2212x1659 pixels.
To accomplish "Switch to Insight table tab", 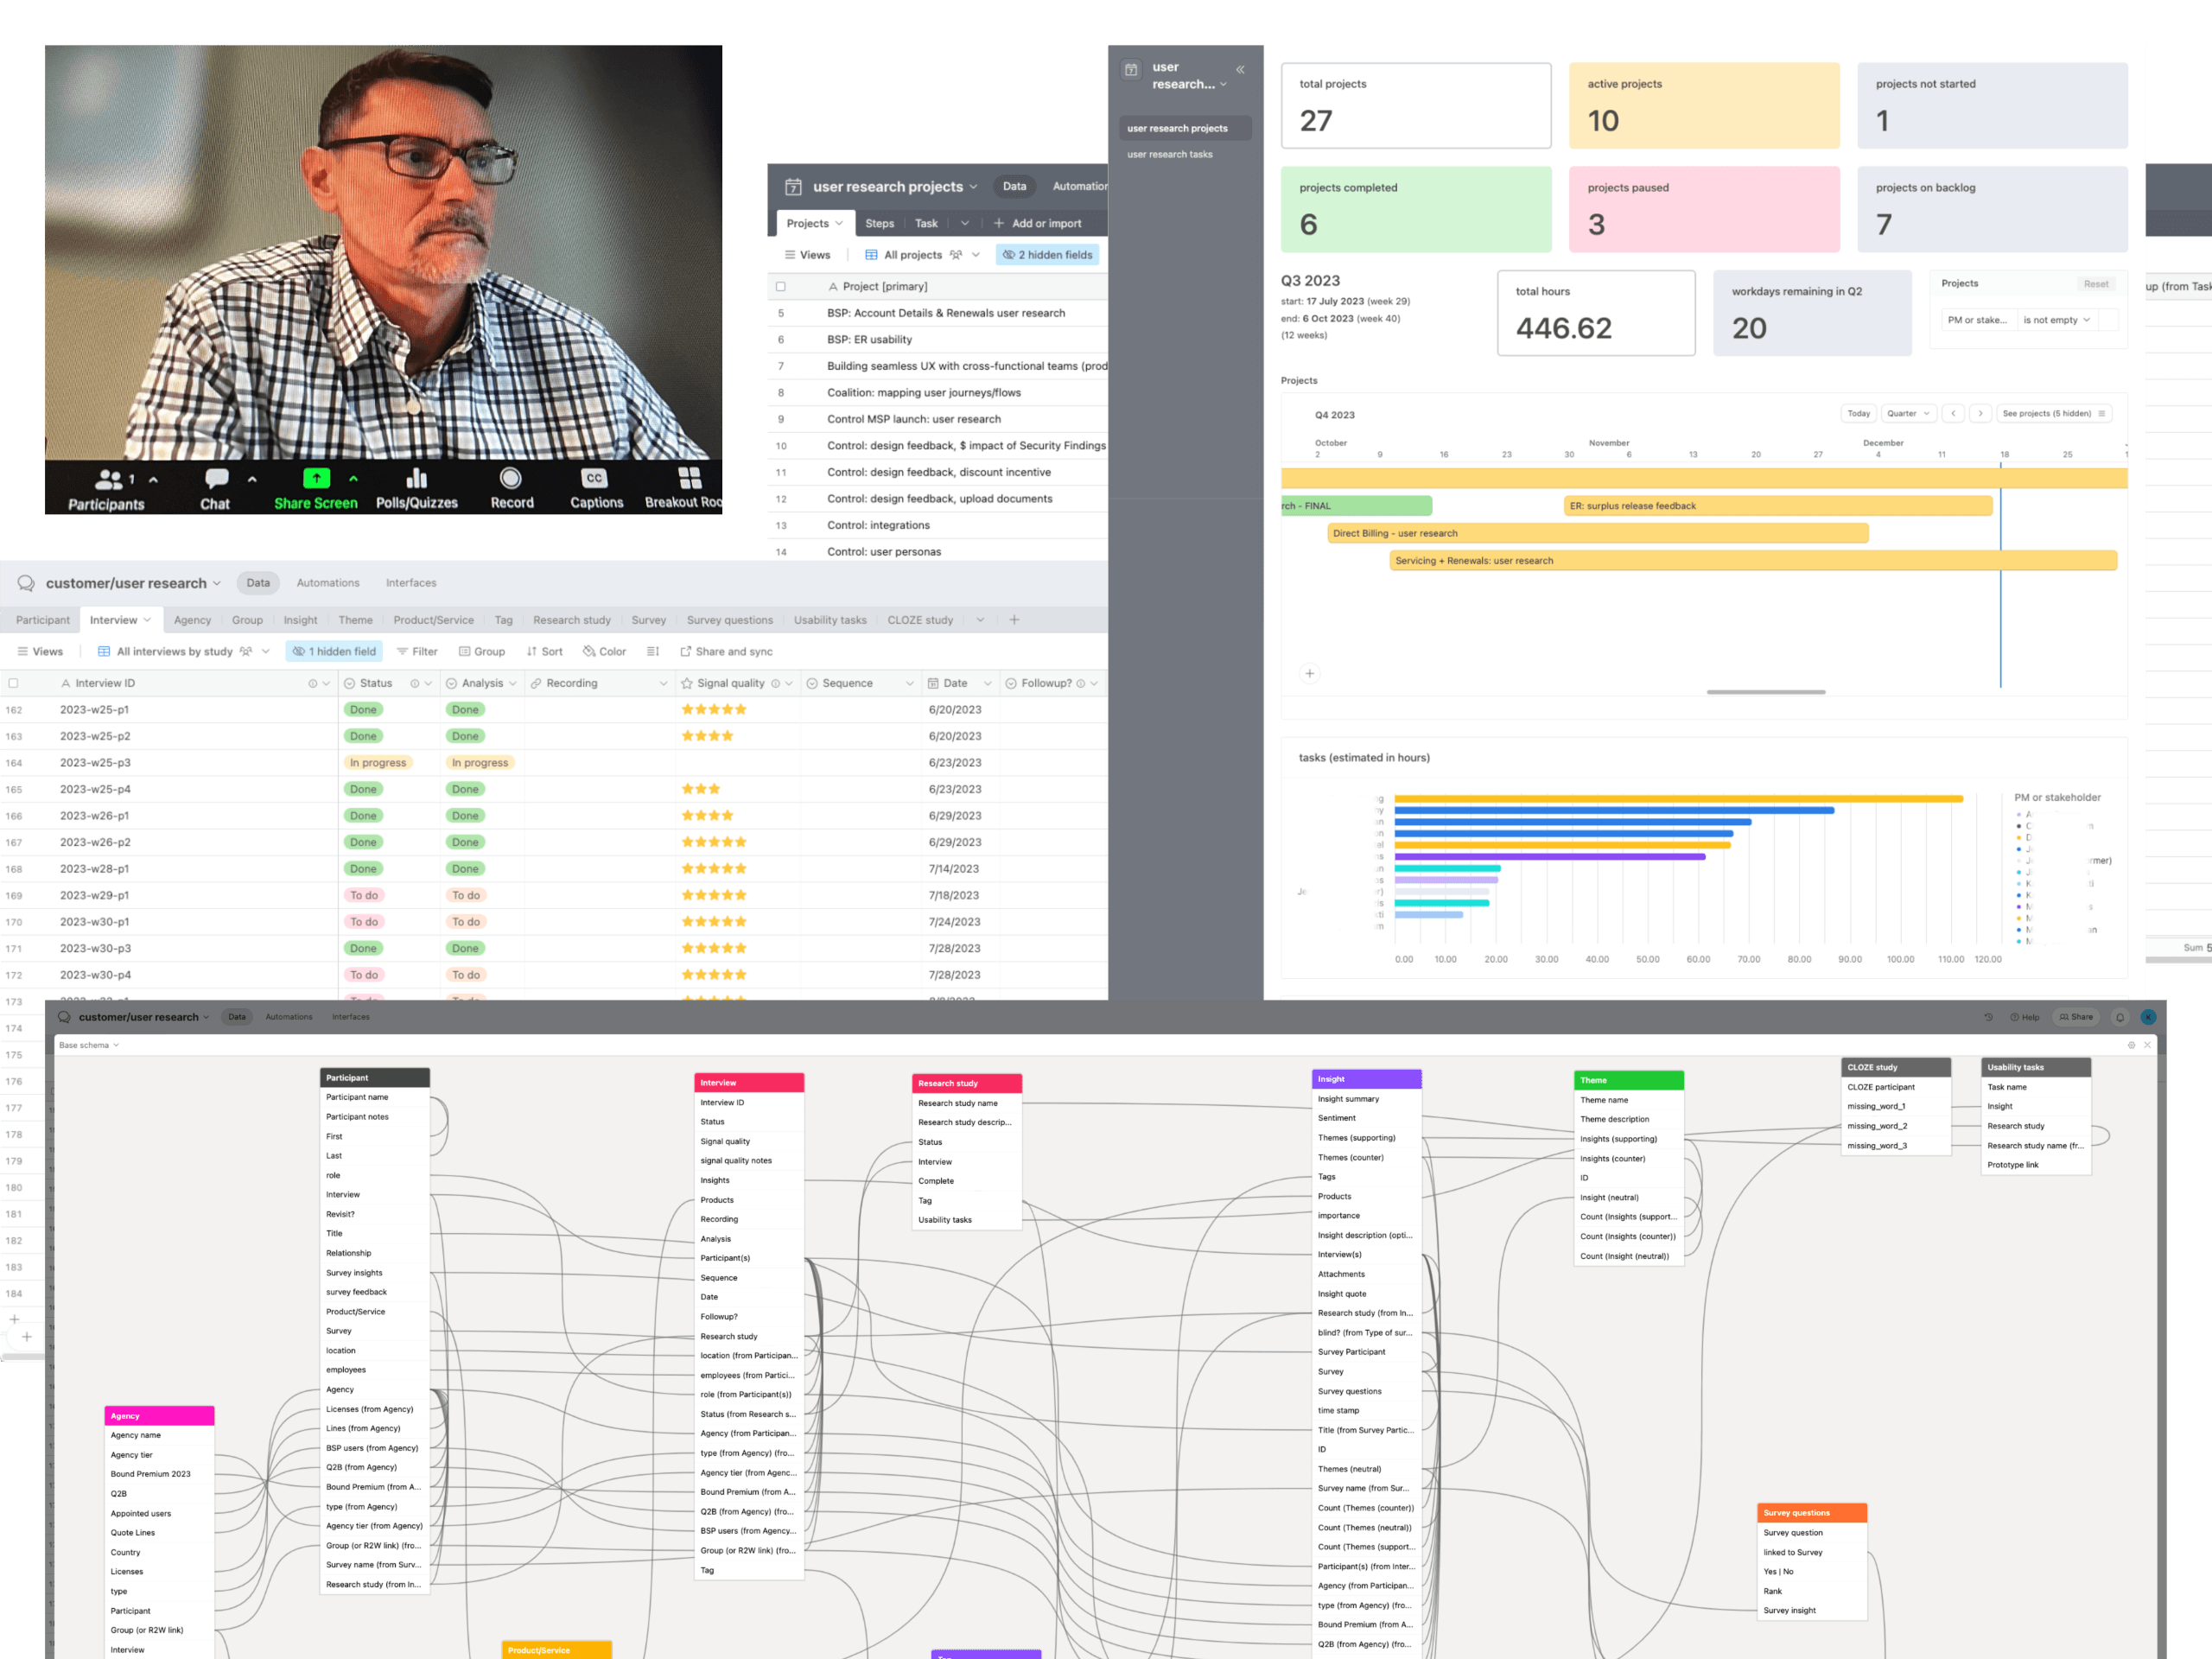I will coord(300,620).
